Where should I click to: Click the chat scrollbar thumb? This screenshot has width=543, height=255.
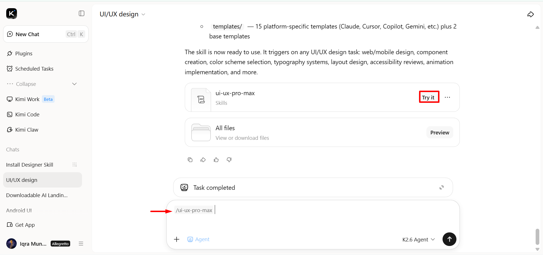(x=537, y=237)
